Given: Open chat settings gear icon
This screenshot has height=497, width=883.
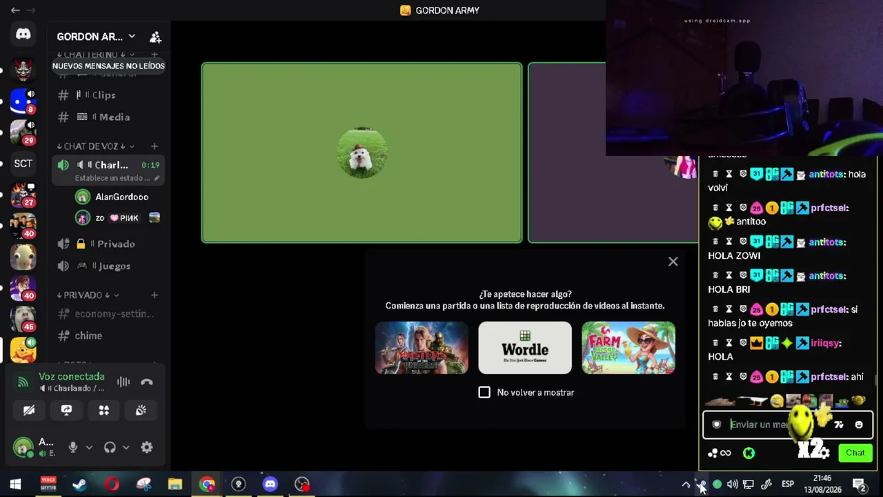Looking at the screenshot, I should click(x=823, y=453).
